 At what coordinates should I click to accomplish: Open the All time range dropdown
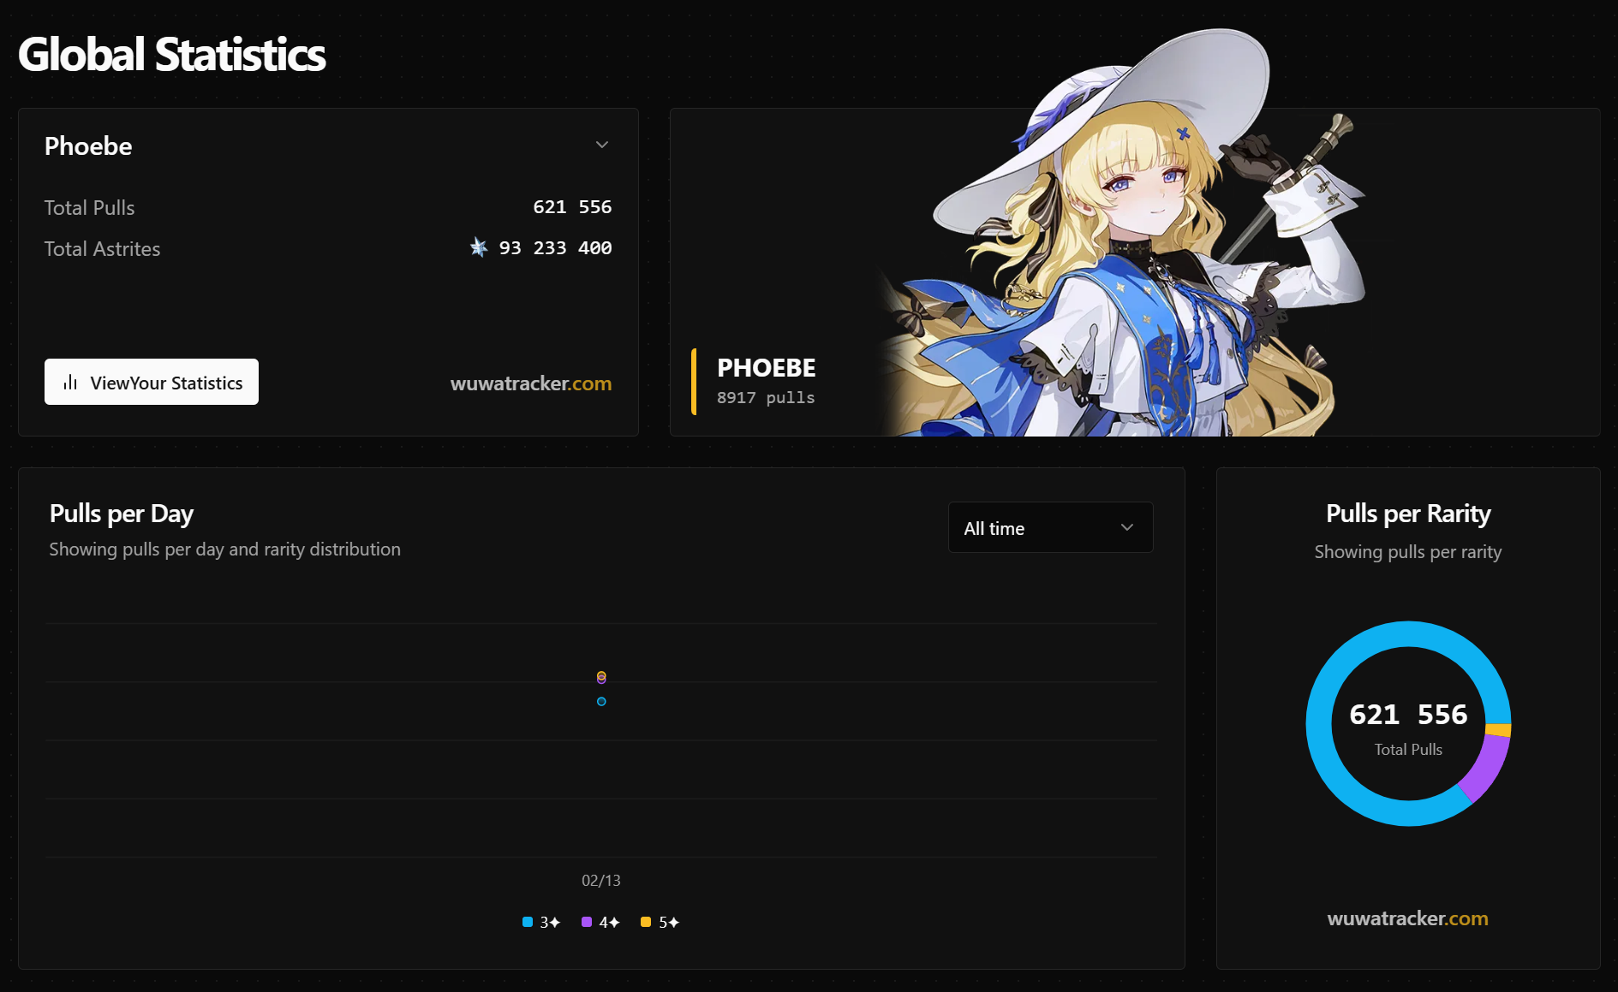[1050, 527]
